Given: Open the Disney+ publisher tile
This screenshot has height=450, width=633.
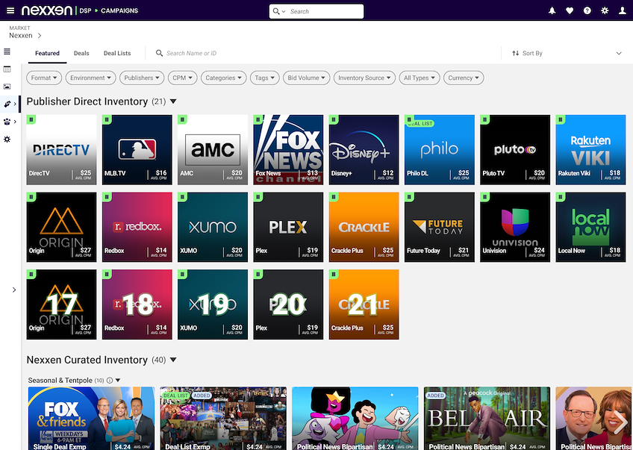Looking at the screenshot, I should click(364, 149).
